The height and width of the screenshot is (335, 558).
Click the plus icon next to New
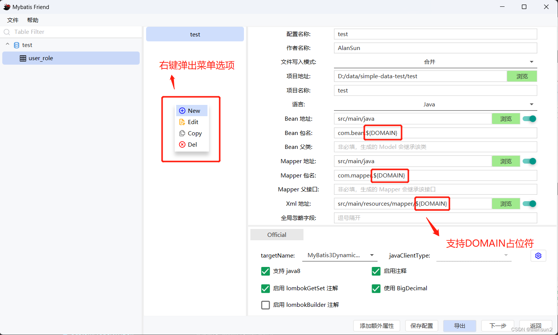[x=182, y=111]
